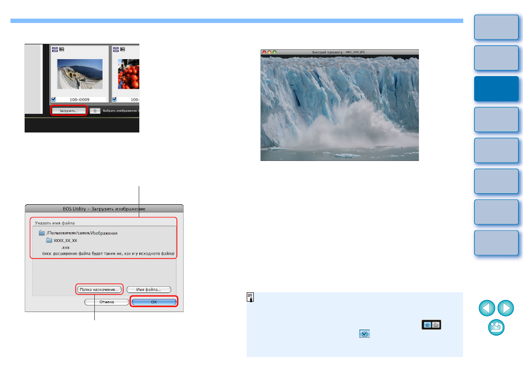Click the pictures folder icon beside /Пользователи path
The image size is (523, 369).
(42, 233)
